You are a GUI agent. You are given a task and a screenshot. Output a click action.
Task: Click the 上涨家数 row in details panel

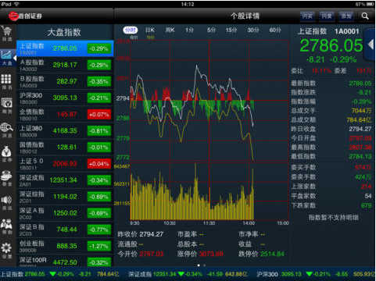[x=331, y=187]
